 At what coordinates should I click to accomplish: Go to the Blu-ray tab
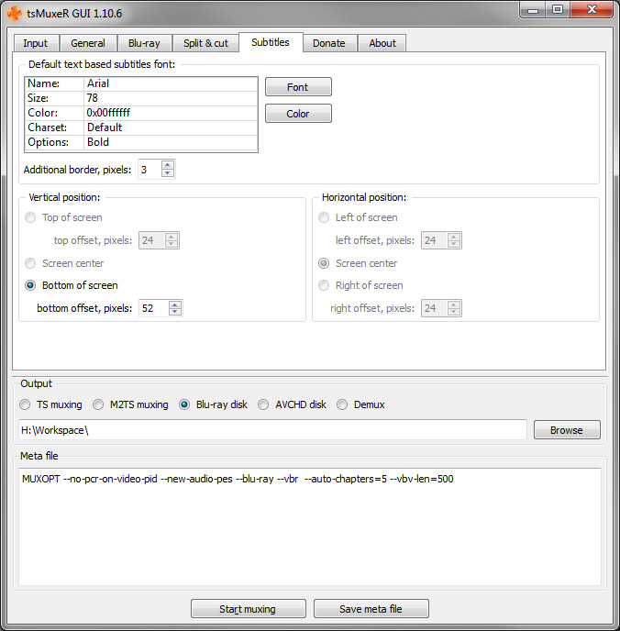coord(144,43)
